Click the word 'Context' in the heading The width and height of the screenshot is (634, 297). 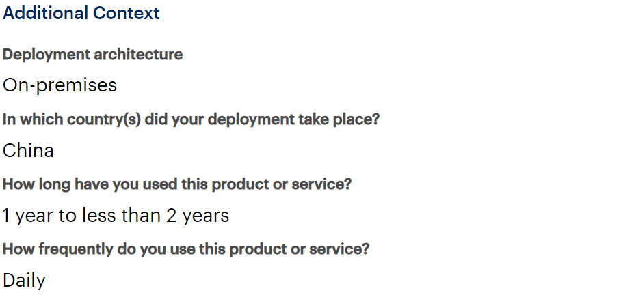[x=127, y=13]
